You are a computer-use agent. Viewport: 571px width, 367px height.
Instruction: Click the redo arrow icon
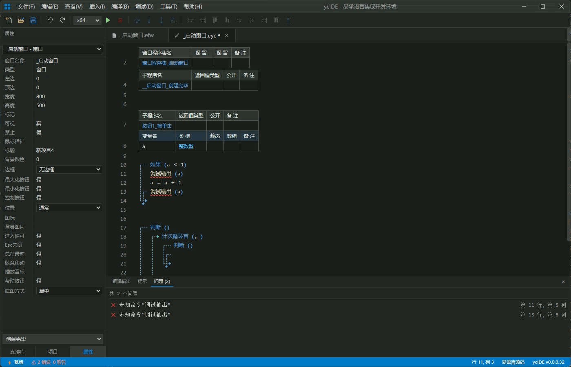pyautogui.click(x=62, y=20)
